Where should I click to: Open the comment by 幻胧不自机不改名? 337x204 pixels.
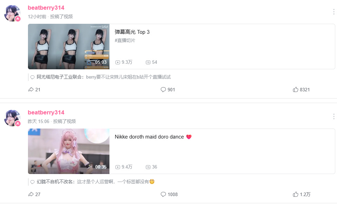coord(93,182)
